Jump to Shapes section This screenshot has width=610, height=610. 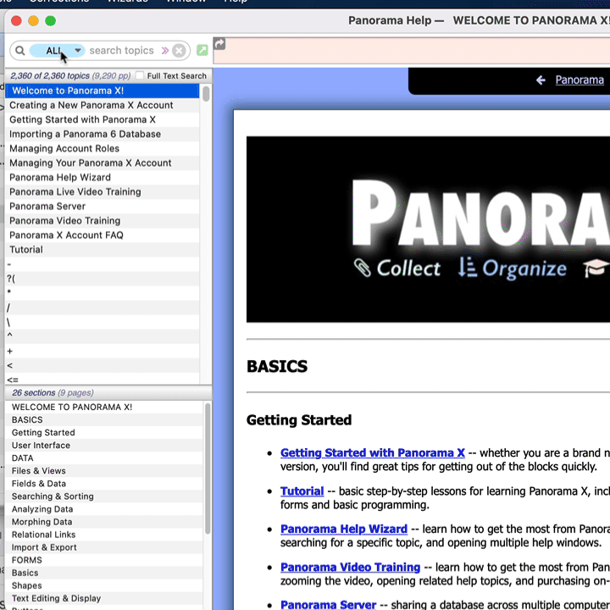104,585
